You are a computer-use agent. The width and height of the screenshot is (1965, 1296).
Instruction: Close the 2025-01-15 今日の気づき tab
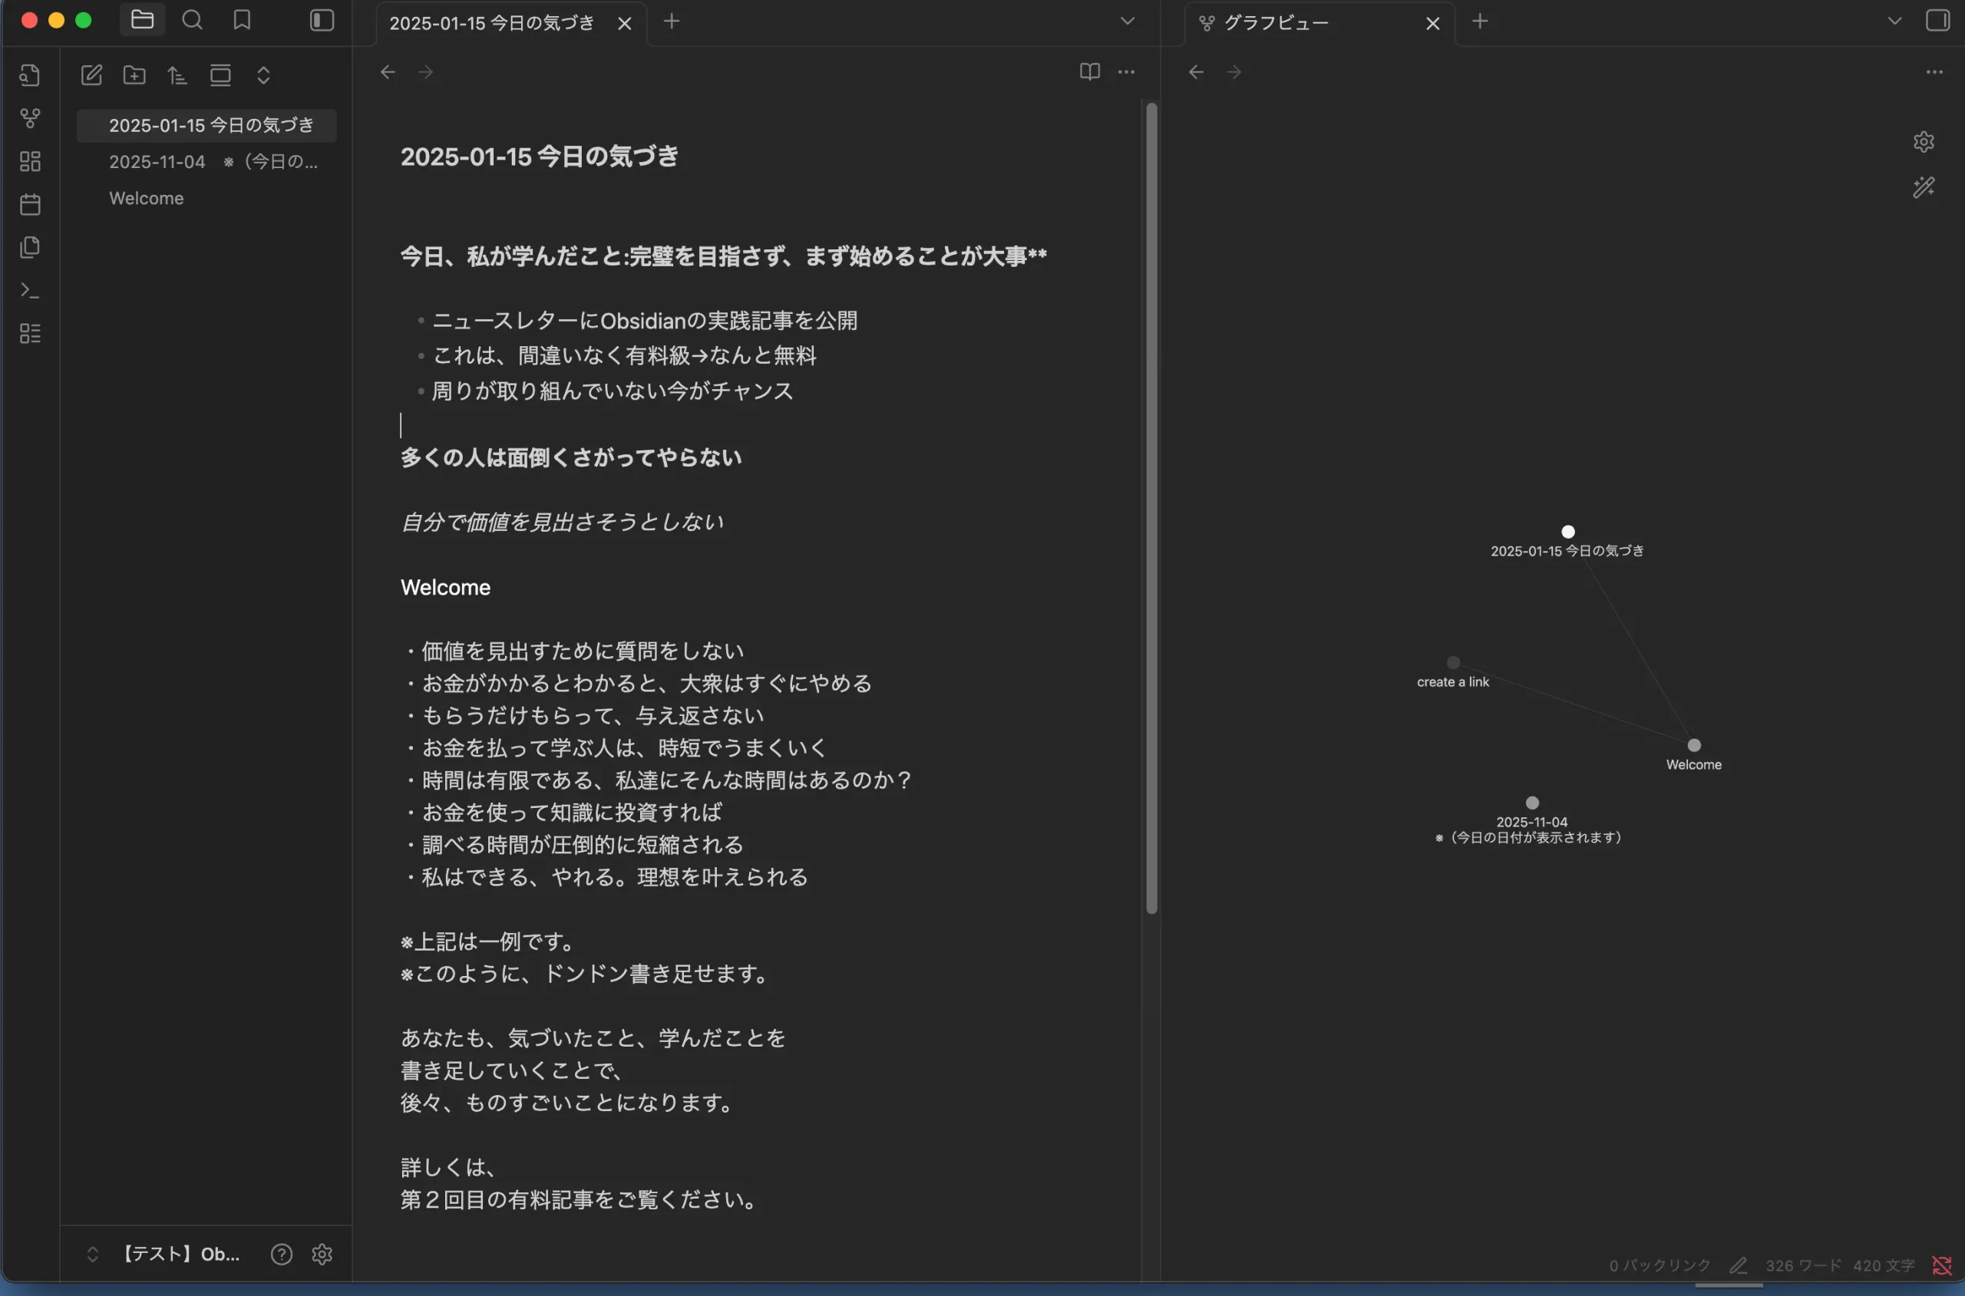pos(625,23)
